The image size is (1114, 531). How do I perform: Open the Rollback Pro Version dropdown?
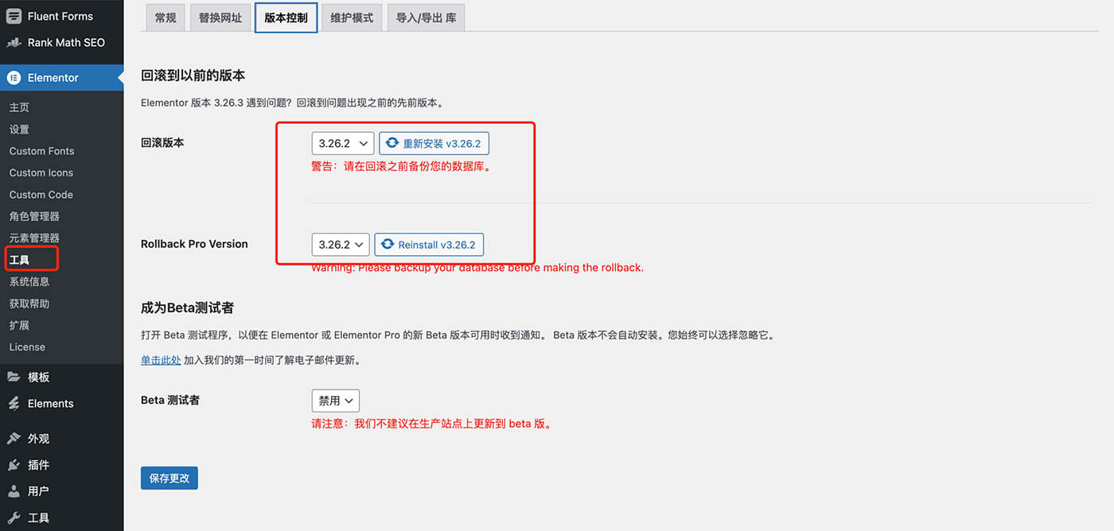click(x=341, y=244)
